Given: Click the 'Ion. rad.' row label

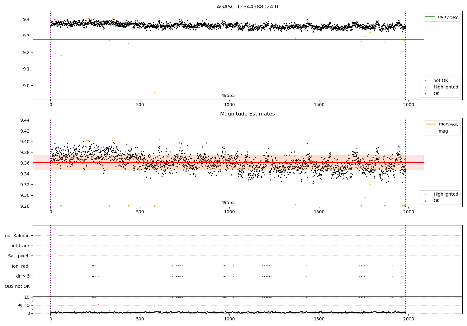Looking at the screenshot, I should [21, 266].
